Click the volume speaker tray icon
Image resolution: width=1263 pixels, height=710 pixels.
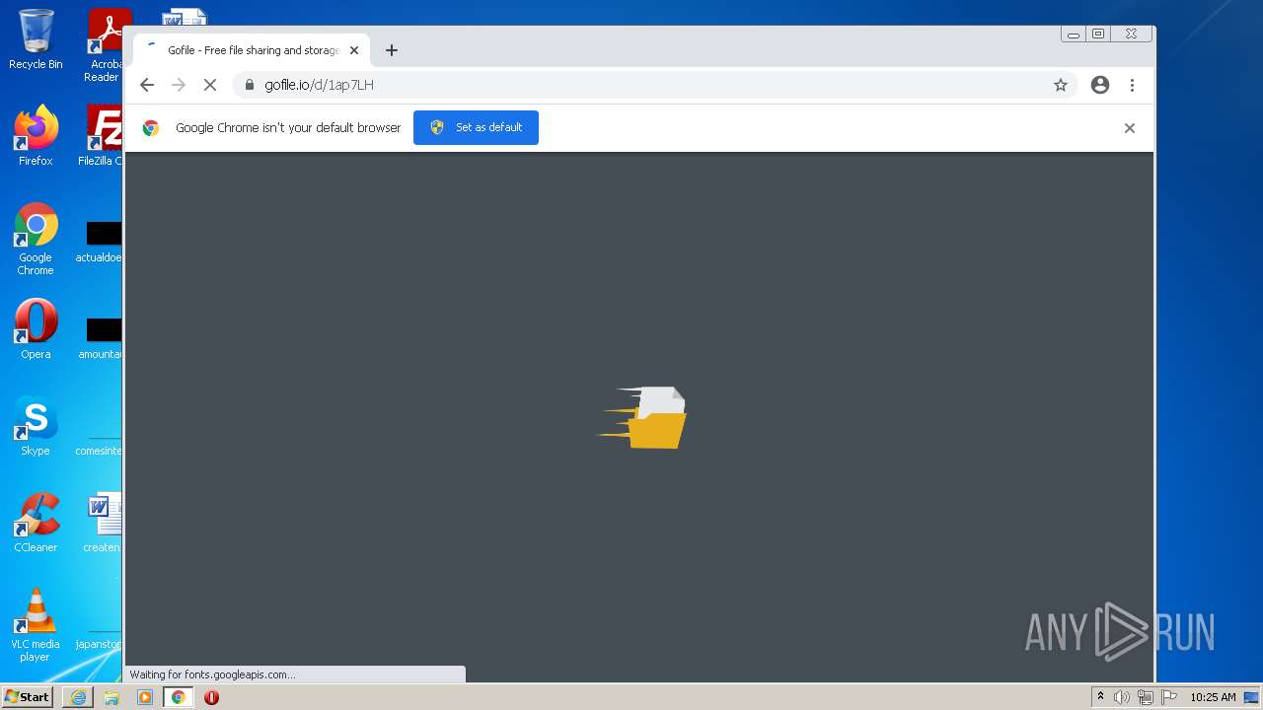(1122, 697)
